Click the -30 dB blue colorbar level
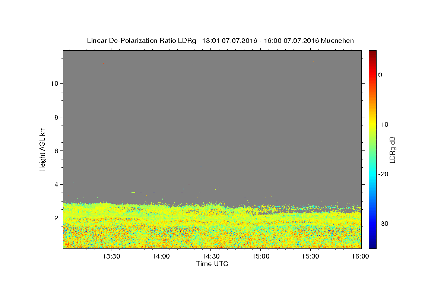447x298 pixels. (372, 223)
